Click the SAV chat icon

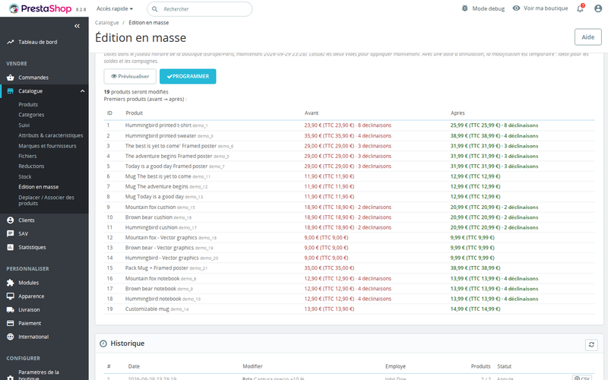[x=11, y=234]
